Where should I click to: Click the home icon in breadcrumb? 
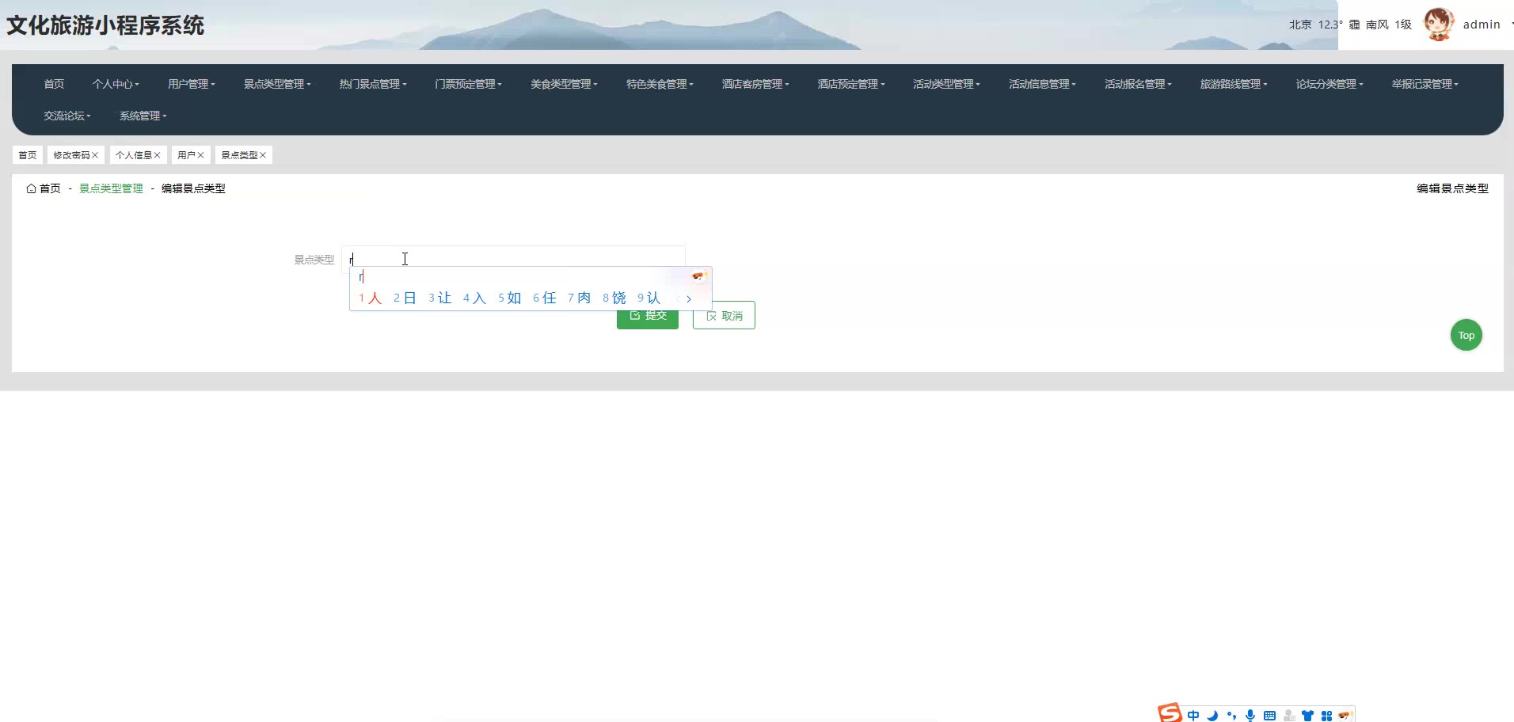point(31,188)
